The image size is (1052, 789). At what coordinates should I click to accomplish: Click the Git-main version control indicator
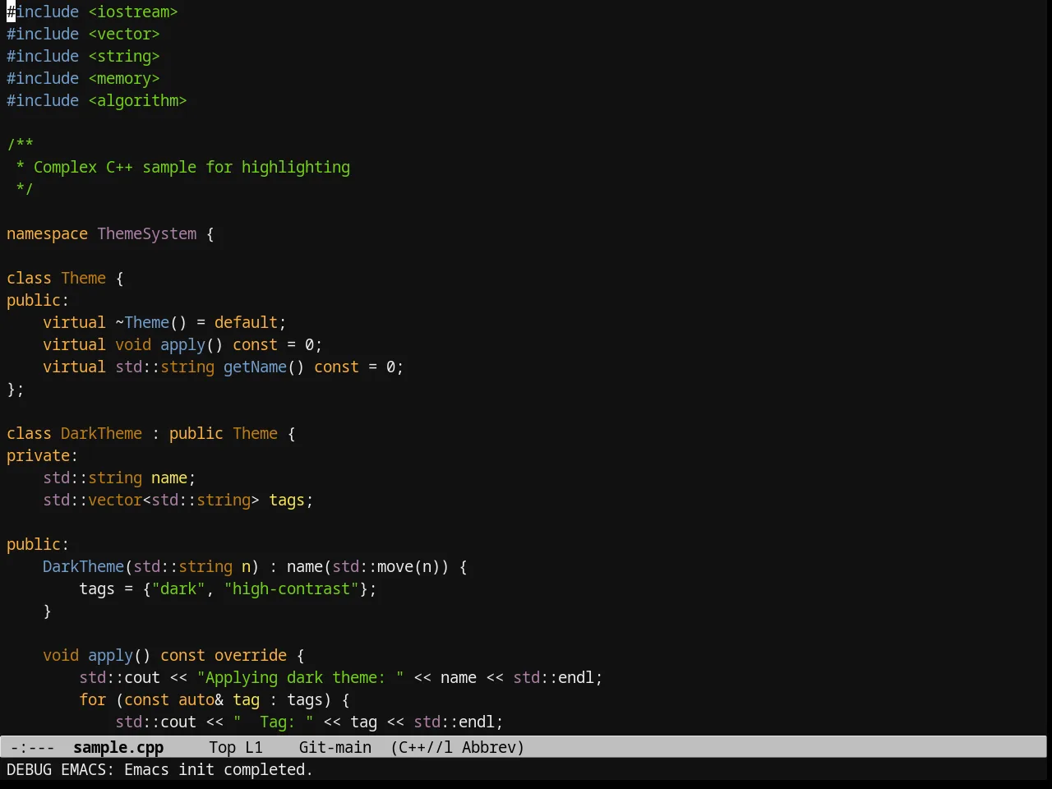pos(335,747)
